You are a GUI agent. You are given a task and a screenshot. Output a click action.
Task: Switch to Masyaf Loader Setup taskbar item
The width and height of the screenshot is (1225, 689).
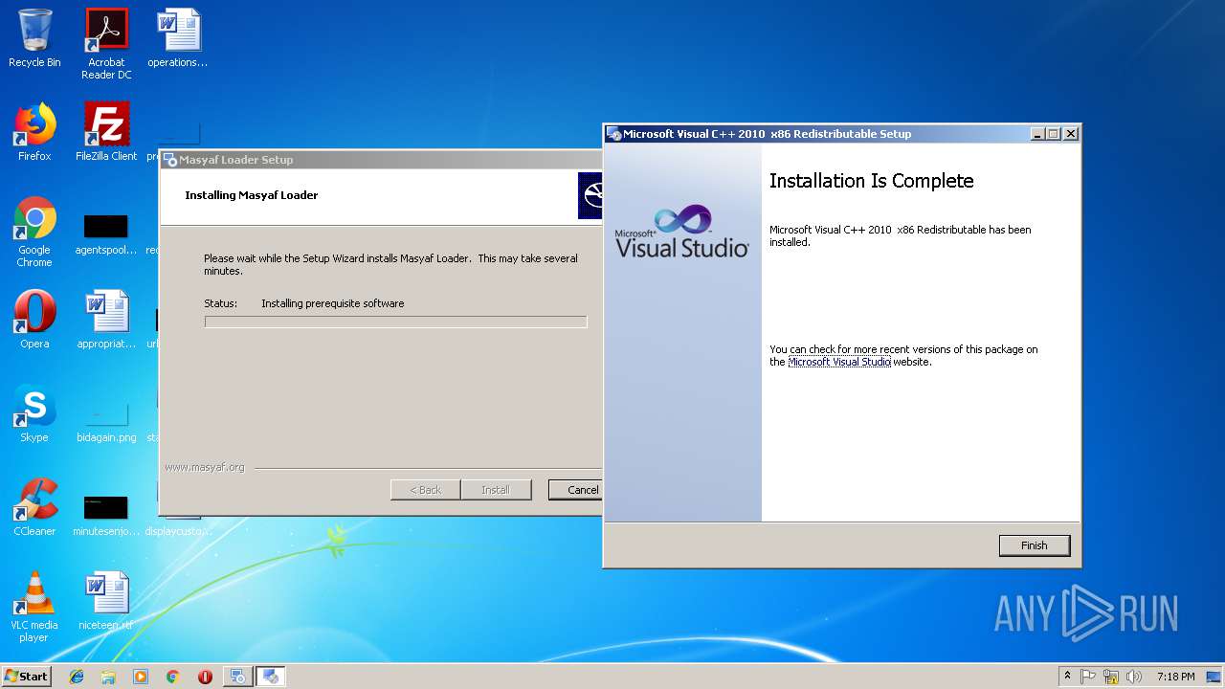(x=237, y=677)
